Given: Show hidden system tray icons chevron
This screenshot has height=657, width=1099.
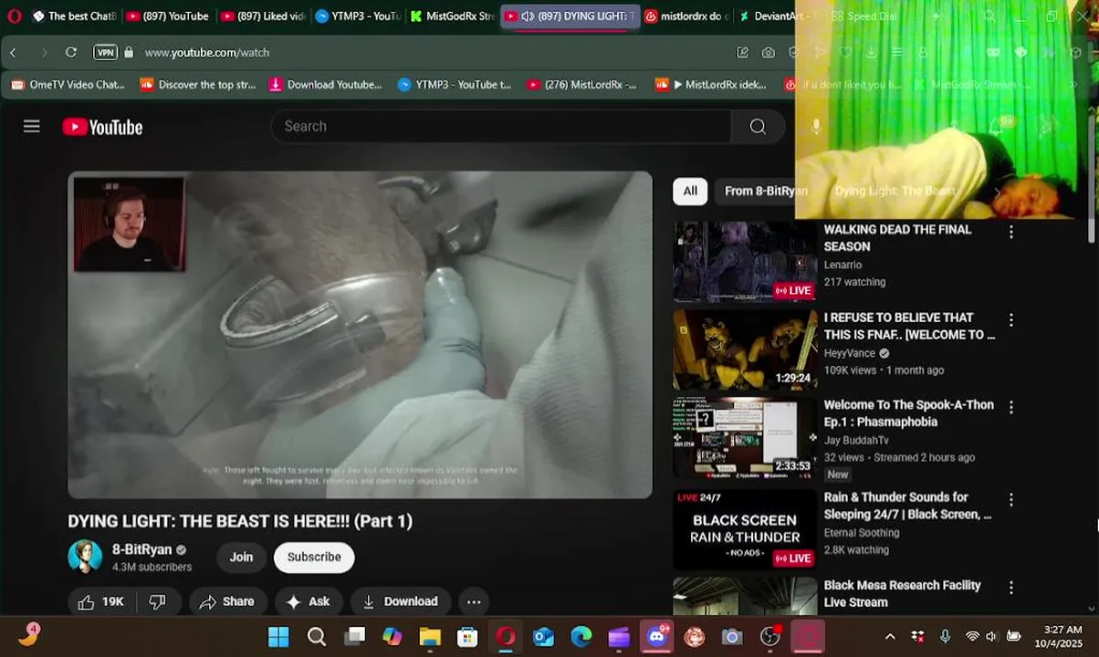Looking at the screenshot, I should click(890, 637).
